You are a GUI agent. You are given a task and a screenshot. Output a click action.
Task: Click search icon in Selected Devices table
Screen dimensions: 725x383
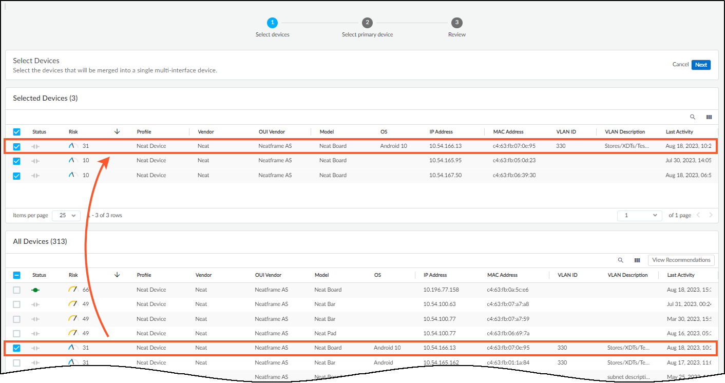pyautogui.click(x=693, y=117)
